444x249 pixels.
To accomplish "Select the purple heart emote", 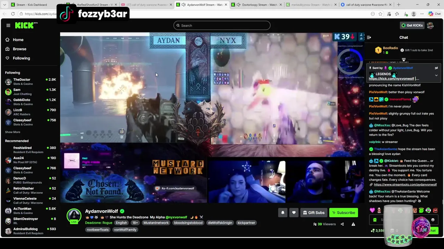I will [372, 210].
